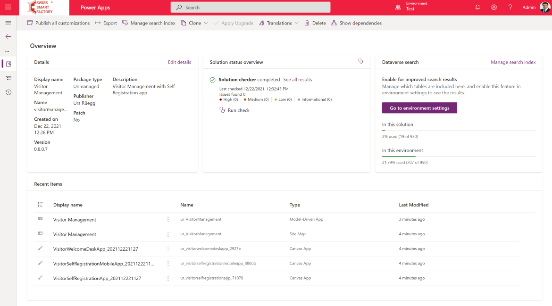Click pencil icon for VisitorSelfRegistrationApp_202112221127 row

[40, 278]
